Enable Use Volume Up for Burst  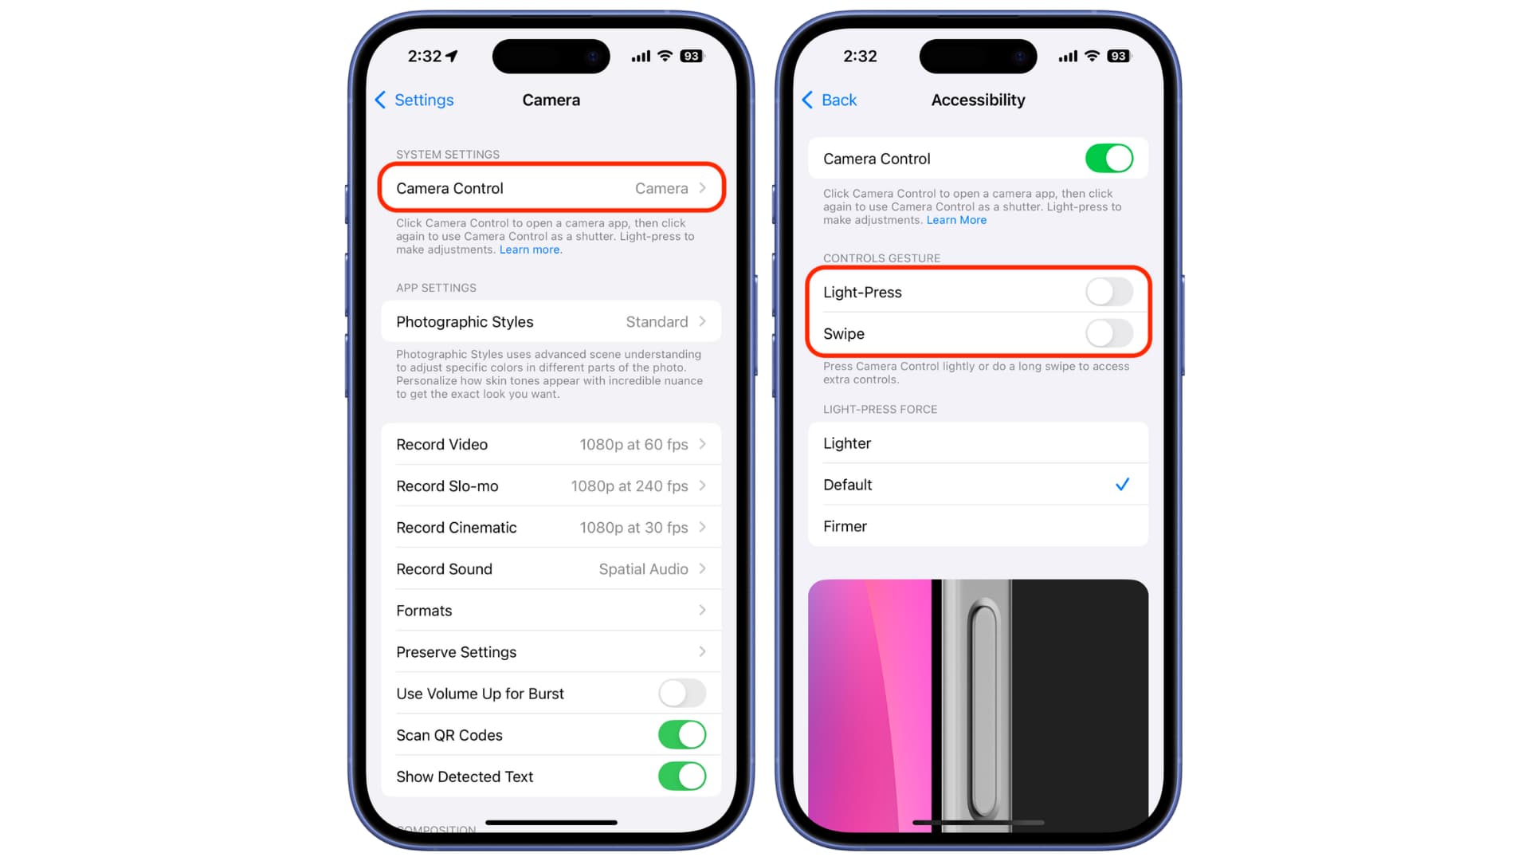(x=682, y=694)
